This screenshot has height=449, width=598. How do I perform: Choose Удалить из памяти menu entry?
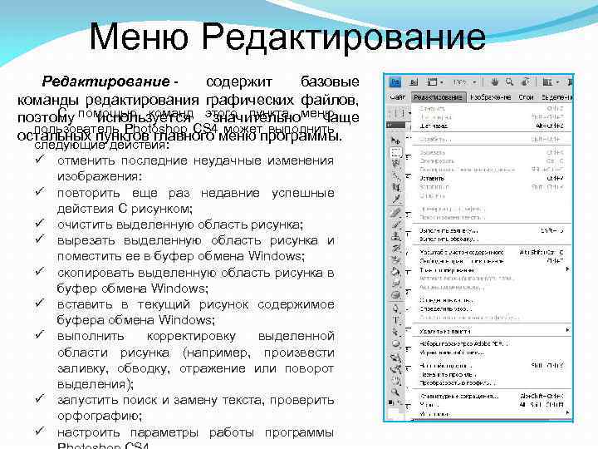click(492, 331)
